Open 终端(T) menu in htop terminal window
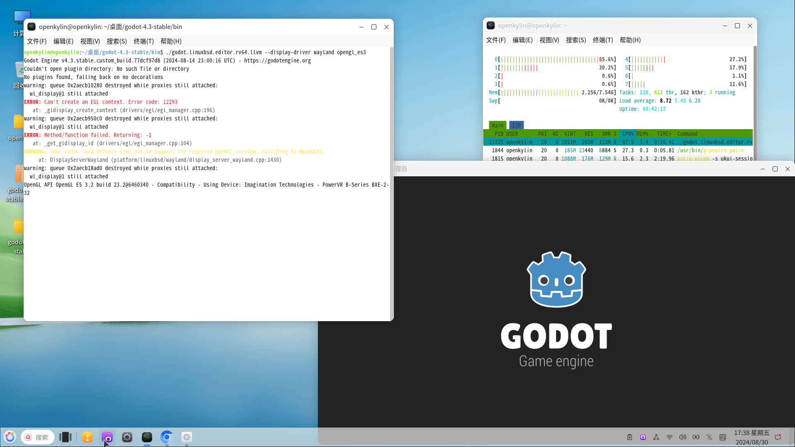Image resolution: width=795 pixels, height=447 pixels. [x=603, y=40]
